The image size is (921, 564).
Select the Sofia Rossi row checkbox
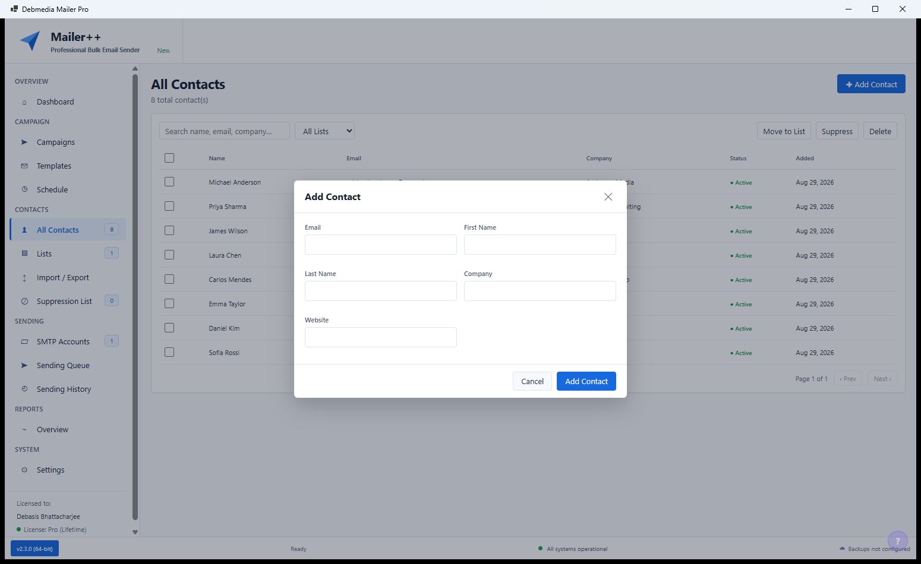(169, 352)
